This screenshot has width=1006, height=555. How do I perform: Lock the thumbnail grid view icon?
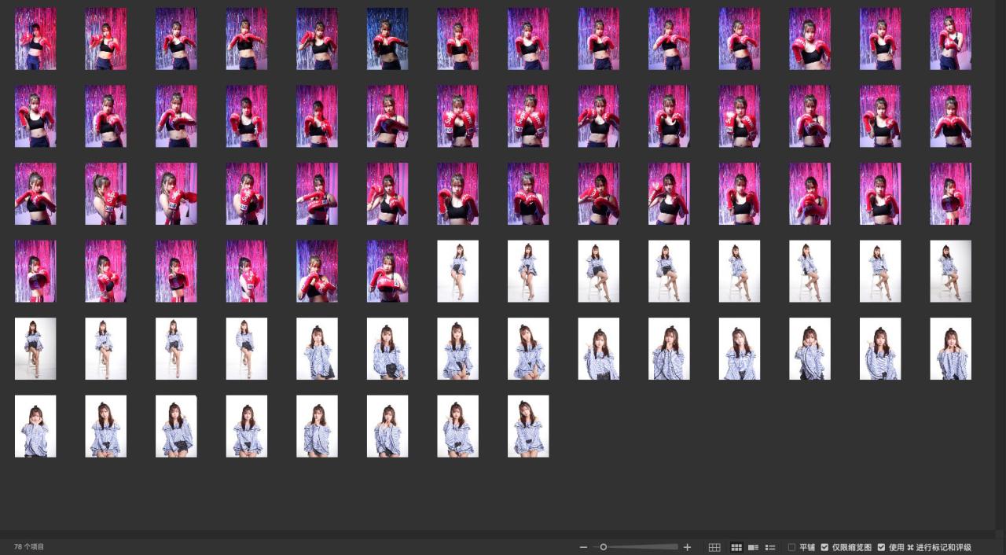tap(714, 547)
